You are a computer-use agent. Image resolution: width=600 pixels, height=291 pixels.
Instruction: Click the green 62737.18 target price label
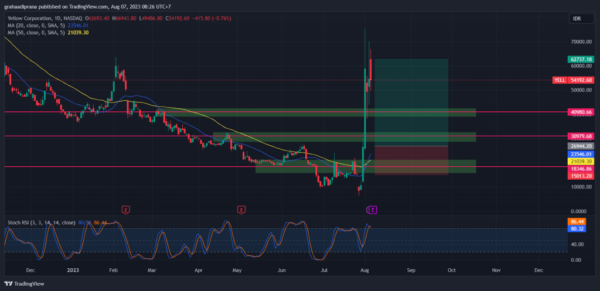581,59
